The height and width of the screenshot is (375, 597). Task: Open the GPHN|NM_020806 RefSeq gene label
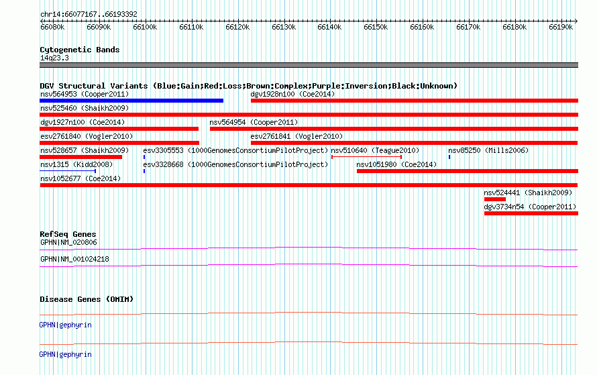tap(68, 242)
